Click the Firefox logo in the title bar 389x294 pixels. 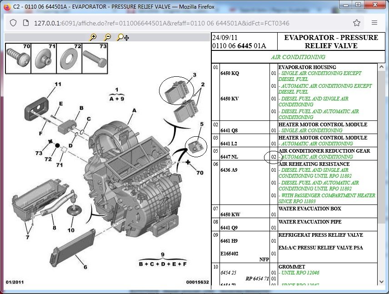pos(7,7)
